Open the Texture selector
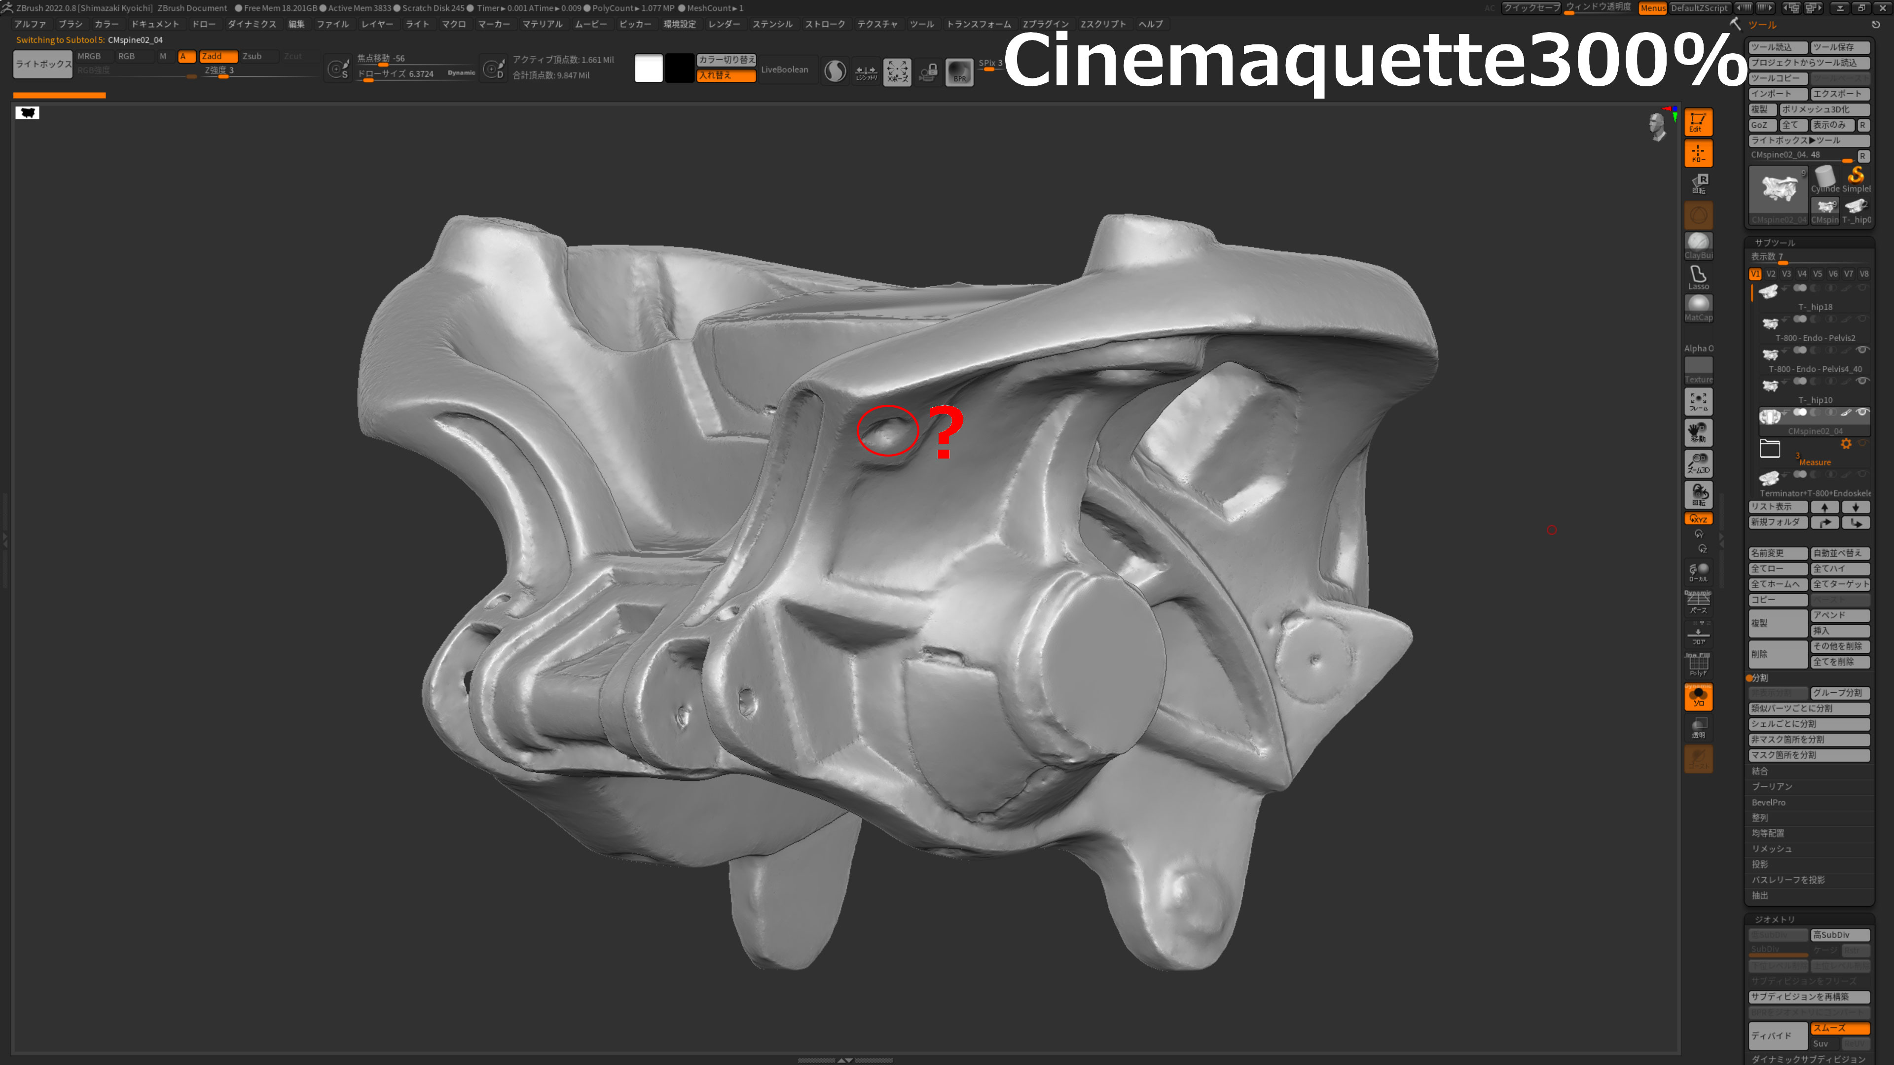This screenshot has height=1065, width=1894. [x=1698, y=370]
